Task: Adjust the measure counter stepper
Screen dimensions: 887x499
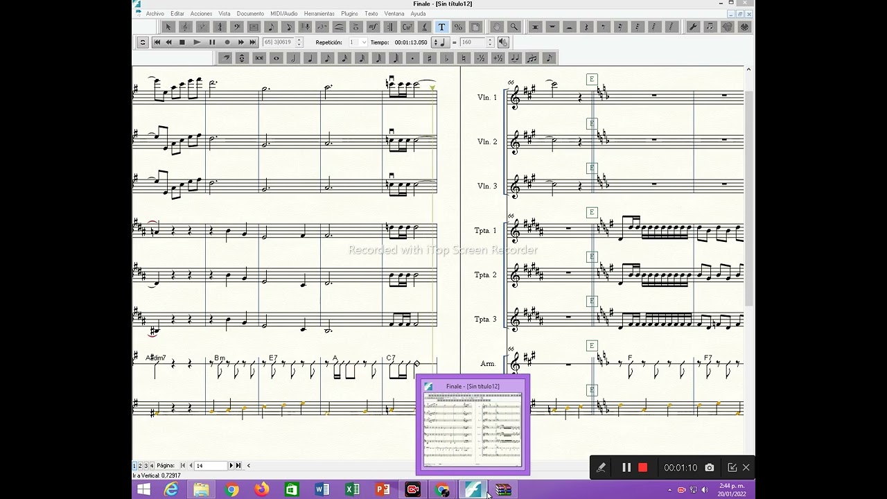Action: click(x=299, y=42)
